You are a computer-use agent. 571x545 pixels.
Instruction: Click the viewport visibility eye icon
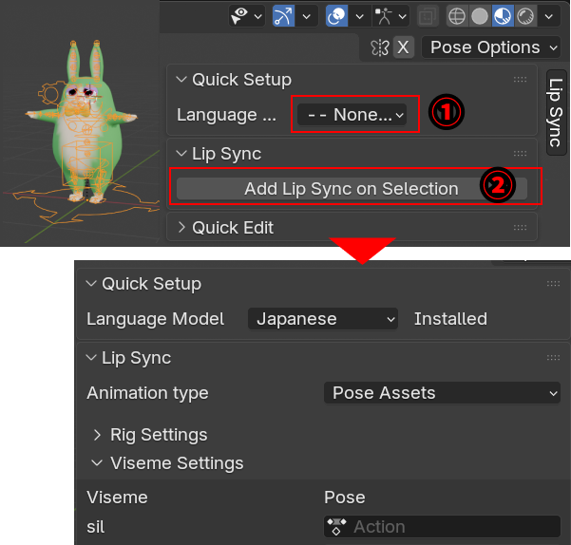(x=243, y=15)
